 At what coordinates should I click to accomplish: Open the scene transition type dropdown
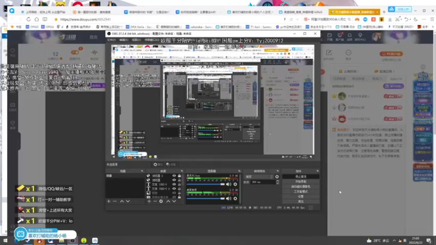[x=259, y=176]
